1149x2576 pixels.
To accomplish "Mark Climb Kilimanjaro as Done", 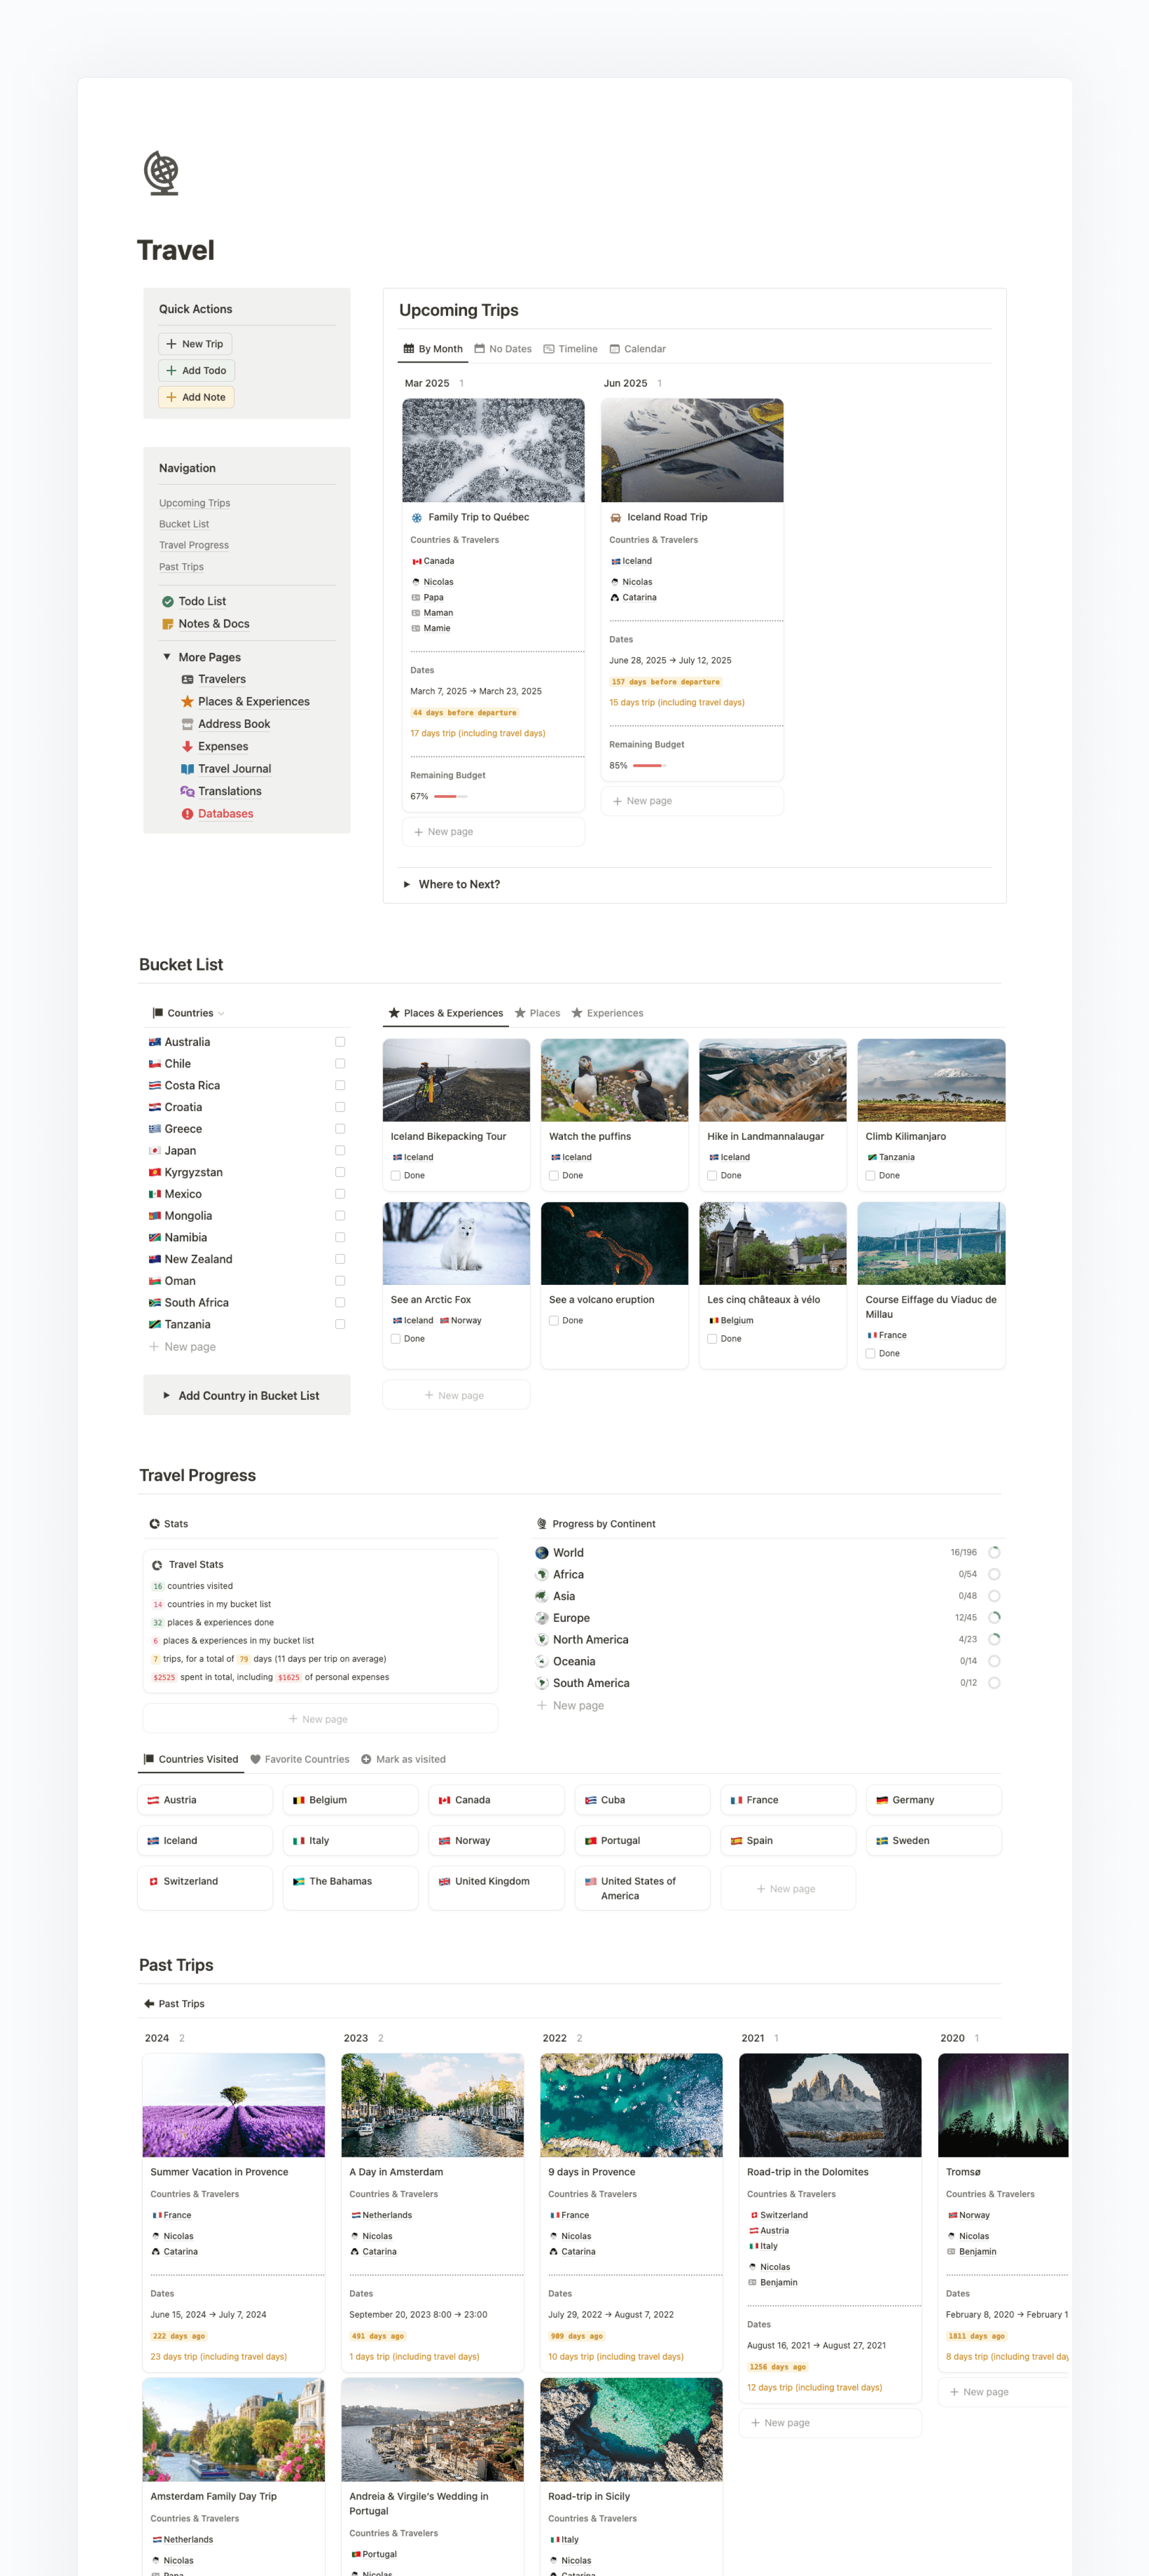I will click(870, 1176).
